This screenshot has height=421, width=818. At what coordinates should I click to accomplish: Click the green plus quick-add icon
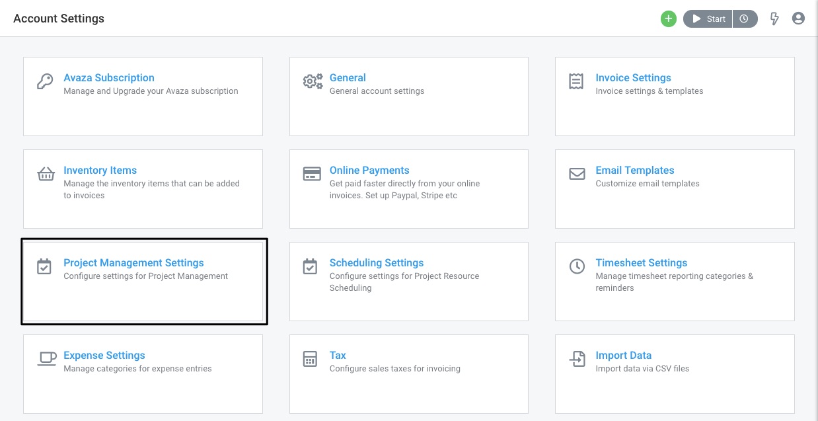pos(669,19)
